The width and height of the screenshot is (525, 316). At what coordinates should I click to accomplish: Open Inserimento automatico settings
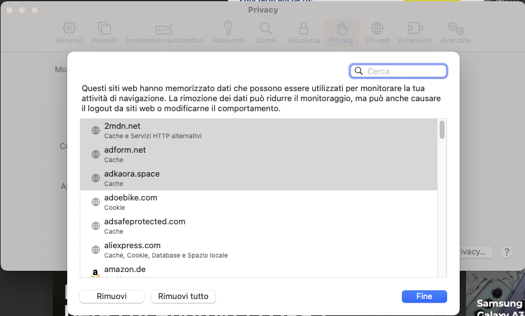[165, 33]
